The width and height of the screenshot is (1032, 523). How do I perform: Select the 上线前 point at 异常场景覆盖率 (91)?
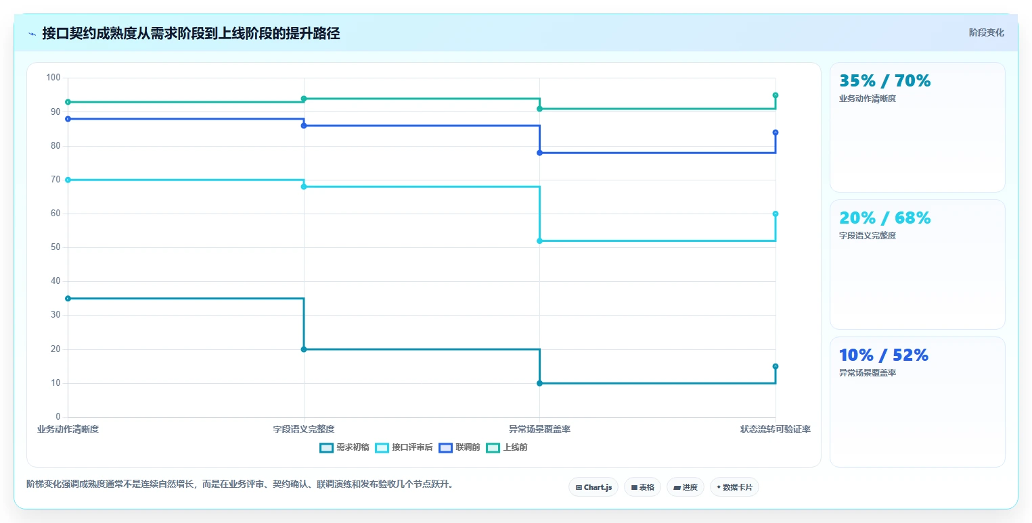(539, 109)
